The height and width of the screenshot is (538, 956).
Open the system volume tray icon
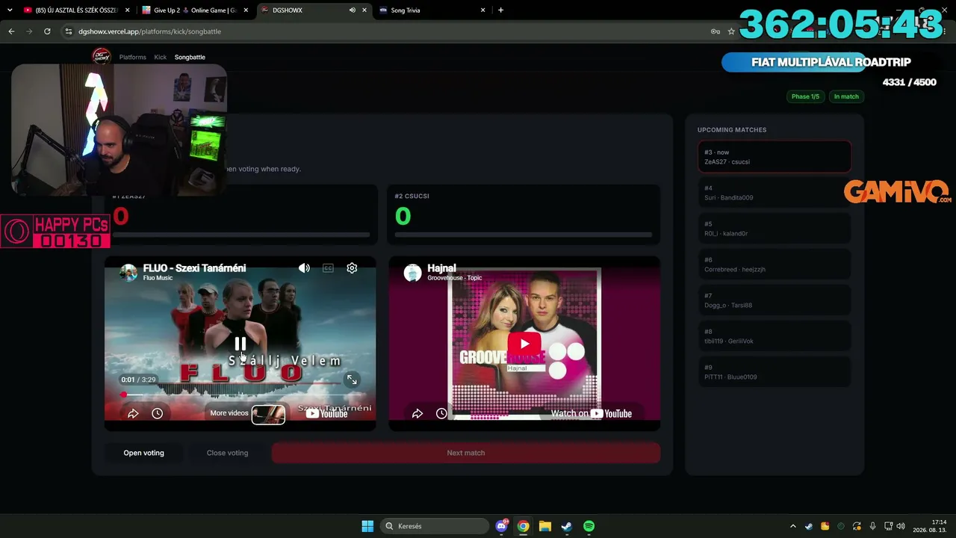click(x=901, y=526)
